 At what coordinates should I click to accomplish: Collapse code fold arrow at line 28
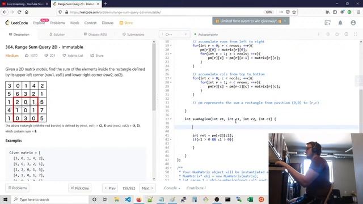pos(171,82)
